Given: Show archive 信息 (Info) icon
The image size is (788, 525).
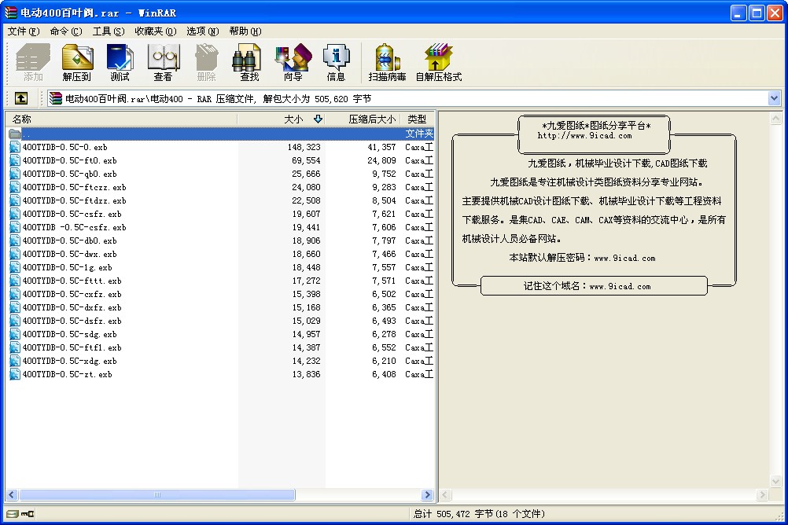Looking at the screenshot, I should [x=336, y=62].
